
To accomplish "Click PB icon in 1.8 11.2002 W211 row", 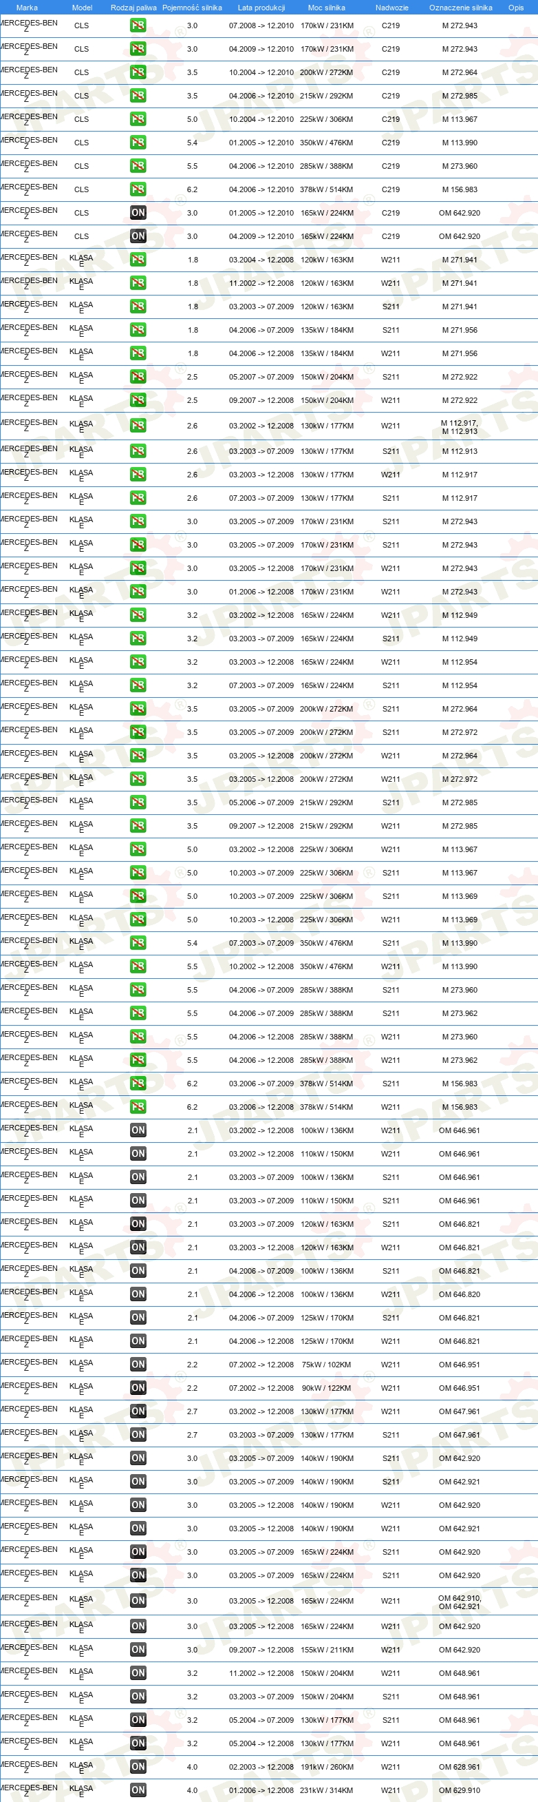I will pyautogui.click(x=138, y=283).
